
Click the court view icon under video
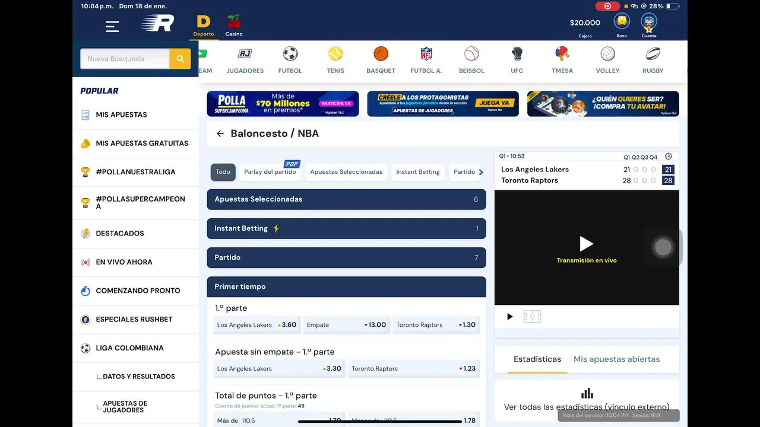[532, 317]
